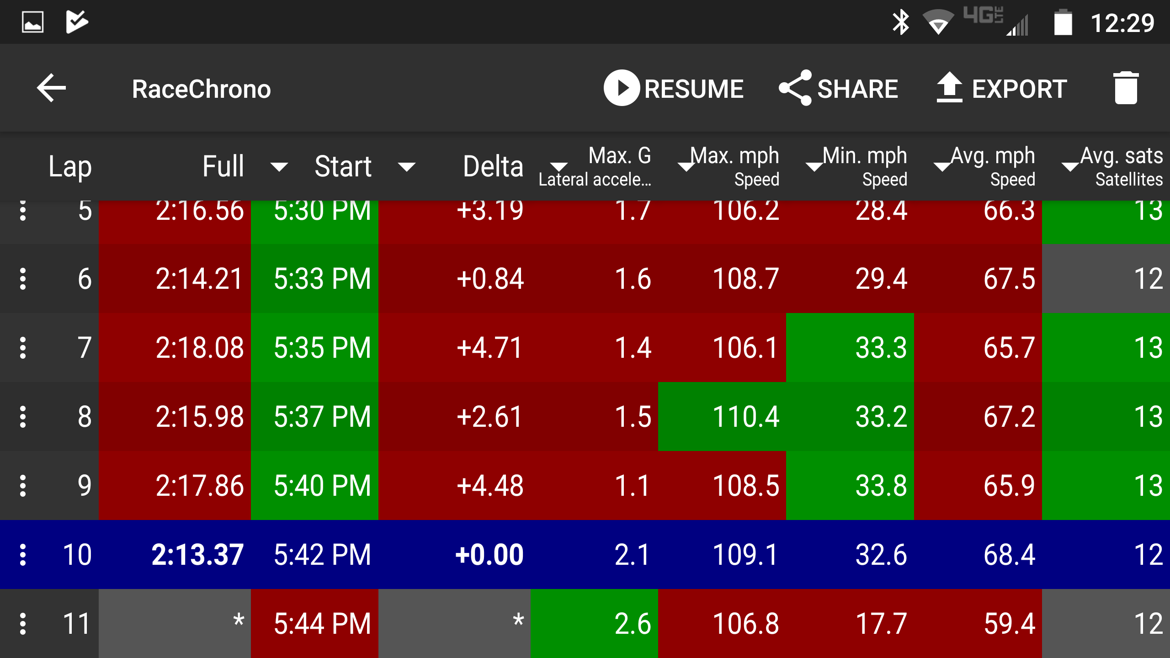1170x658 pixels.
Task: Open lap 10 three-dot menu
Action: tap(23, 554)
